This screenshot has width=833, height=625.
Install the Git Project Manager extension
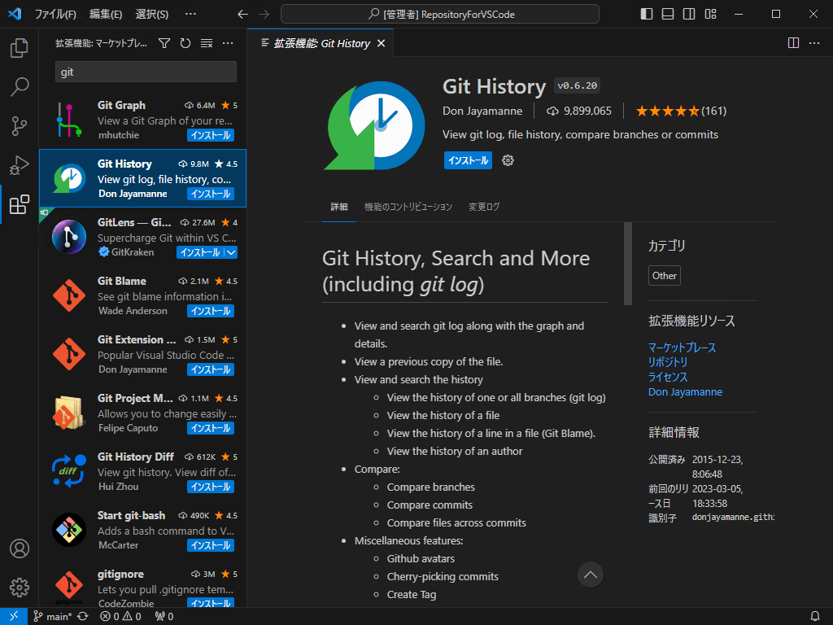[211, 428]
